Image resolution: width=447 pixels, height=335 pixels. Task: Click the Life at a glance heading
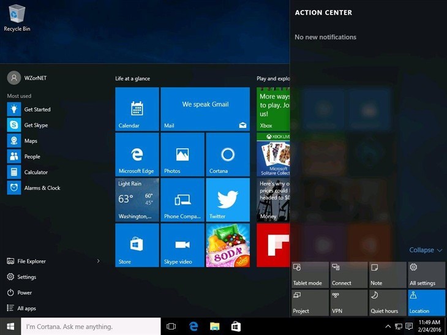(x=132, y=78)
